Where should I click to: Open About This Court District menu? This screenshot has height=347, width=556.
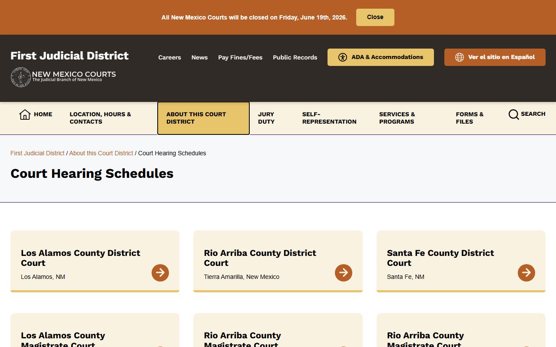[x=203, y=118]
